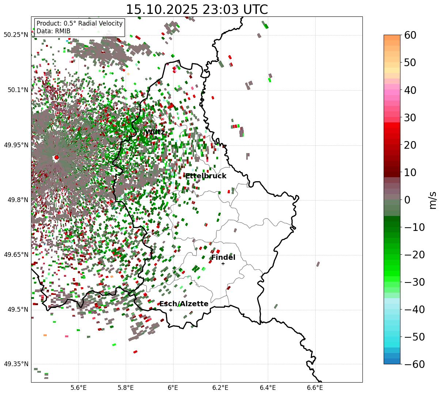Click the cross marker below Esch/Alzette
The height and width of the screenshot is (395, 441).
pyautogui.click(x=171, y=310)
